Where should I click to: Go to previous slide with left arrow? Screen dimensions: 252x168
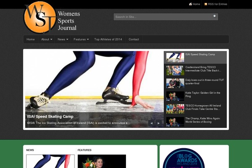tap(151, 123)
